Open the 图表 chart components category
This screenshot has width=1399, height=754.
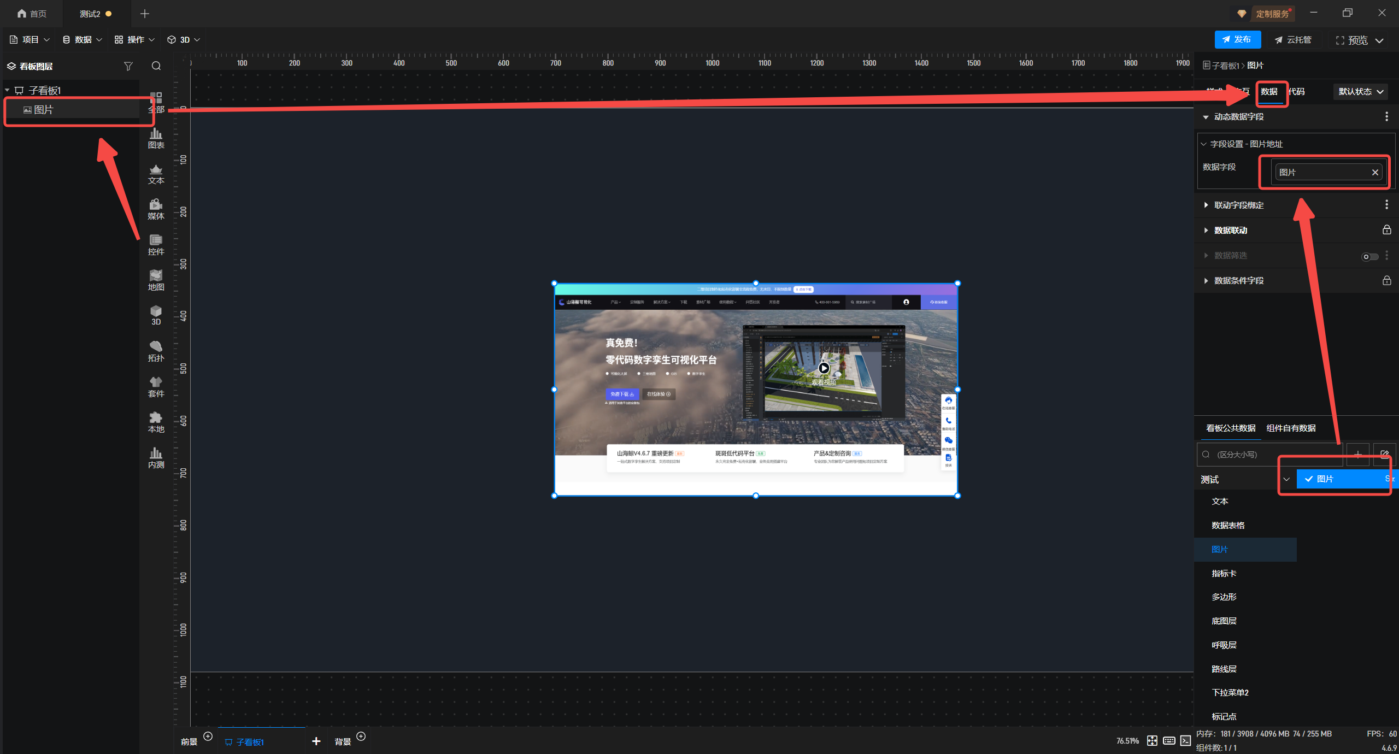click(x=156, y=138)
